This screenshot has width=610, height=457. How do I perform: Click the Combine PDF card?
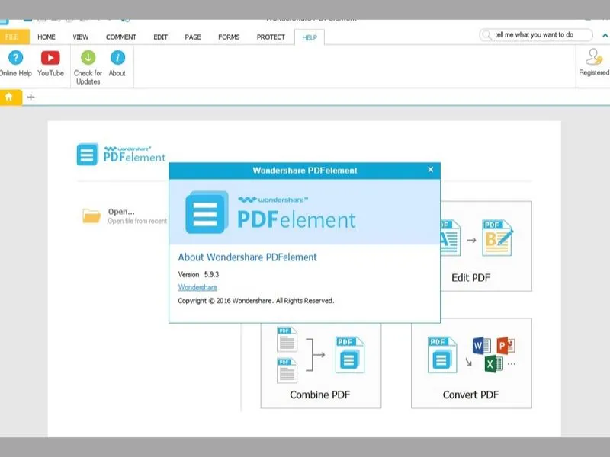coord(321,366)
